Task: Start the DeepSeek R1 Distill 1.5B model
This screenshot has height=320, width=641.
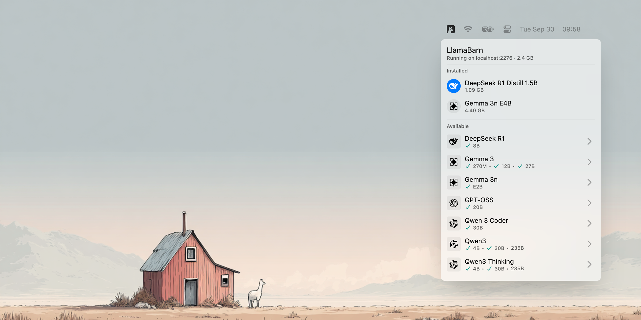Action: coord(501,83)
